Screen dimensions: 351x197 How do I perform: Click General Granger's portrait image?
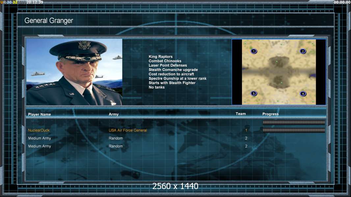[74, 72]
